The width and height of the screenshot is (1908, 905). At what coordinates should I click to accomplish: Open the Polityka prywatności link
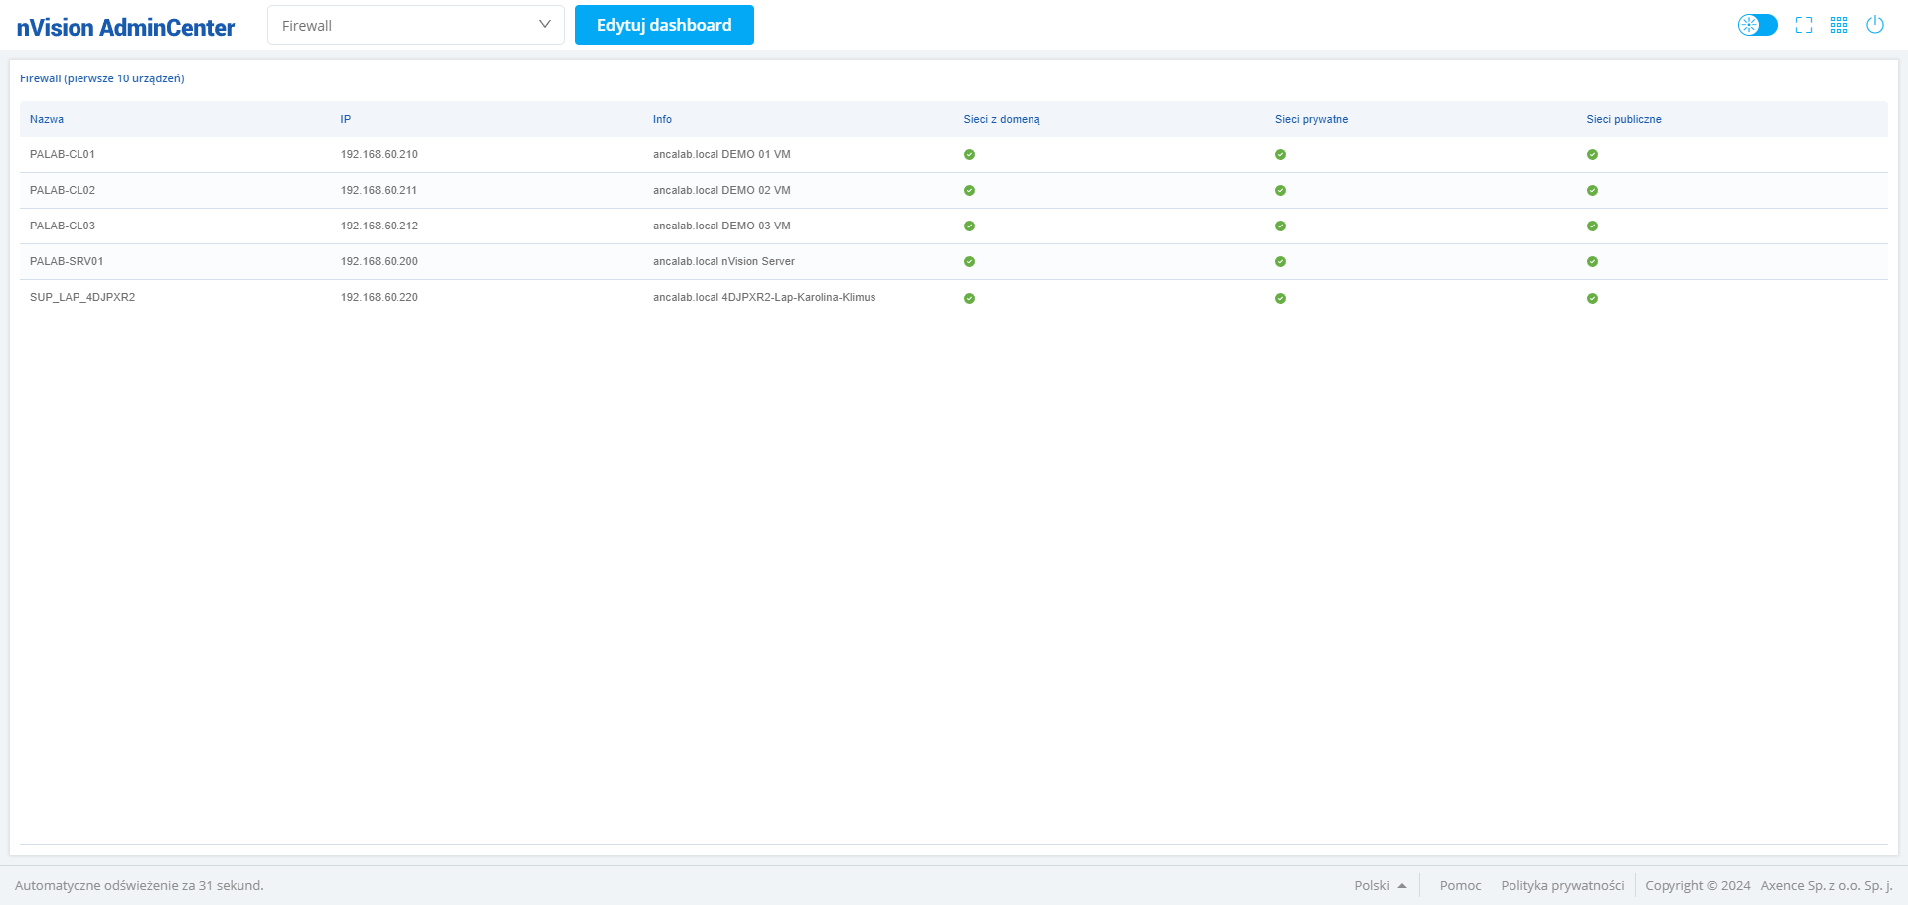point(1562,885)
